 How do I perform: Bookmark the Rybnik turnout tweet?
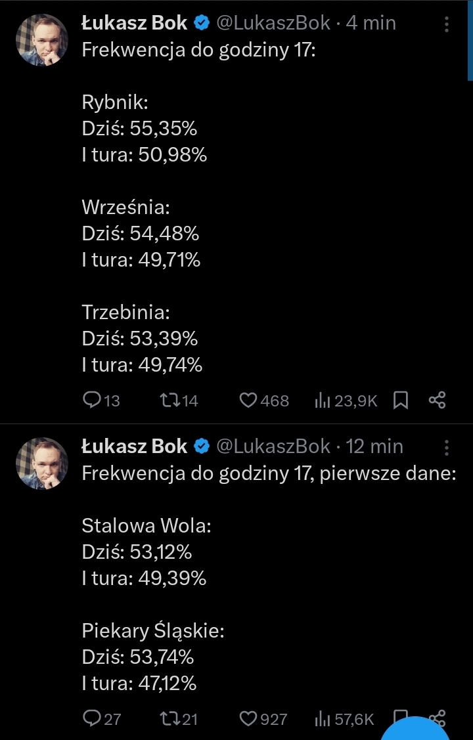[401, 400]
